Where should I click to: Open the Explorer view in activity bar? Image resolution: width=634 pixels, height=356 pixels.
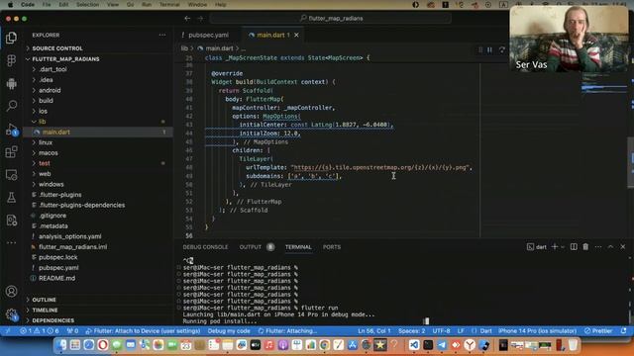coord(11,38)
